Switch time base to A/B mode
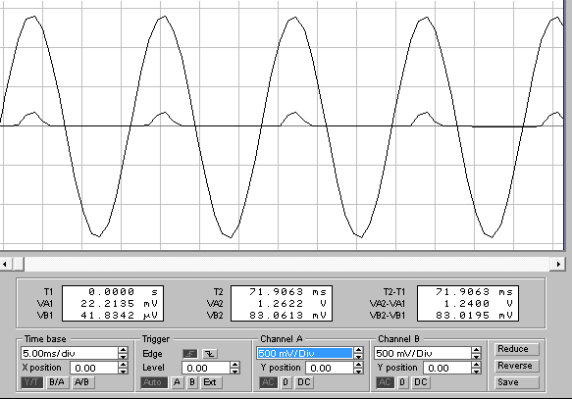The image size is (572, 399). [82, 382]
